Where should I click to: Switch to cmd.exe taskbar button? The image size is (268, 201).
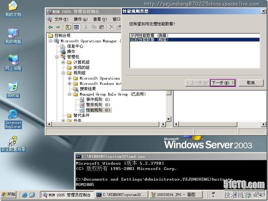(x=122, y=195)
